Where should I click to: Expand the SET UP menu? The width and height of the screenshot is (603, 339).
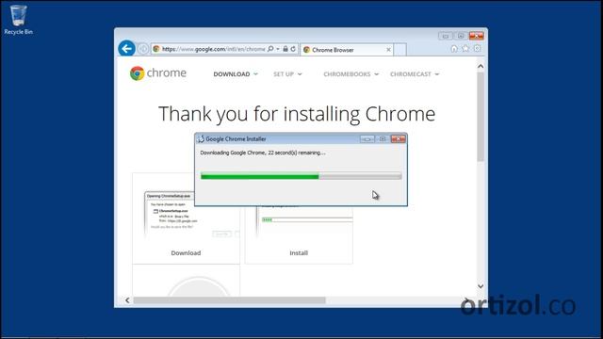287,74
